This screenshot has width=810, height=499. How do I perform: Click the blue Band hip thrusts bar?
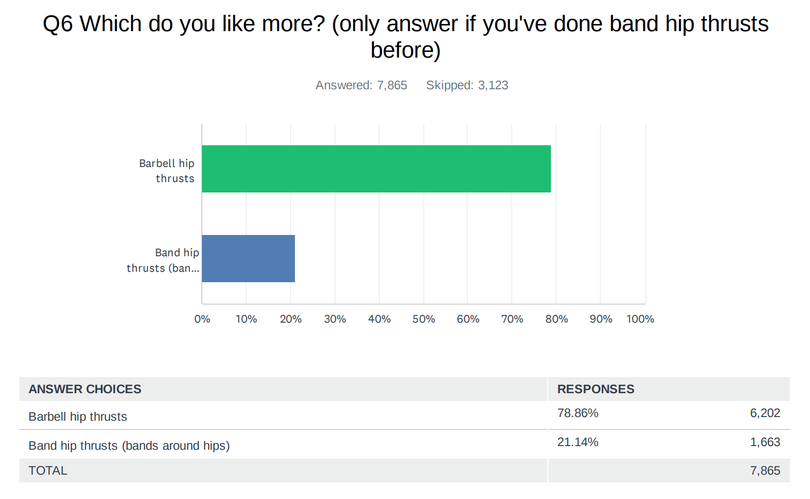pos(248,258)
